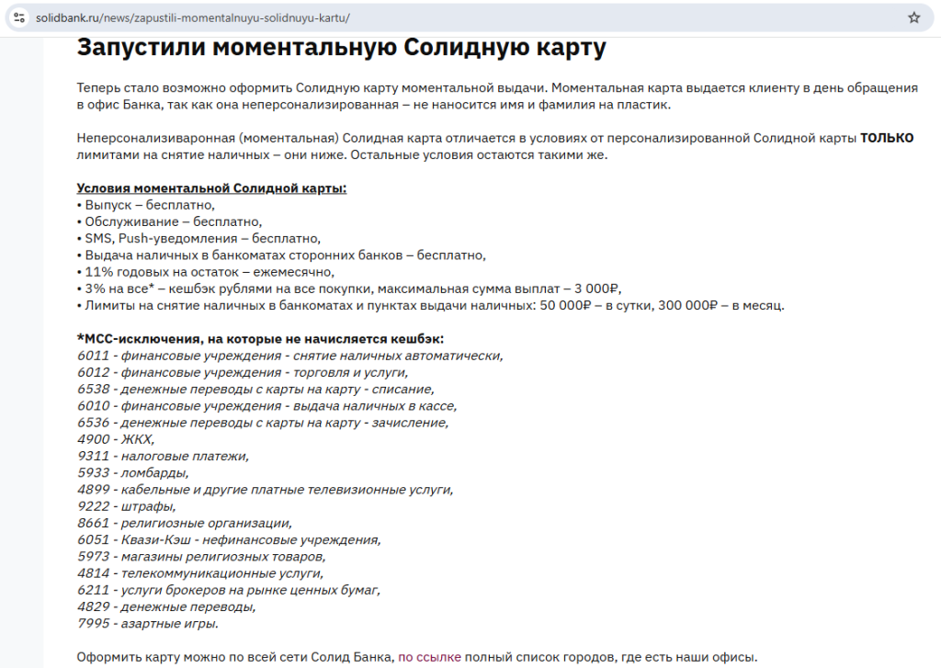Click the '5933 - ломбарды' line
The width and height of the screenshot is (941, 668).
point(132,473)
